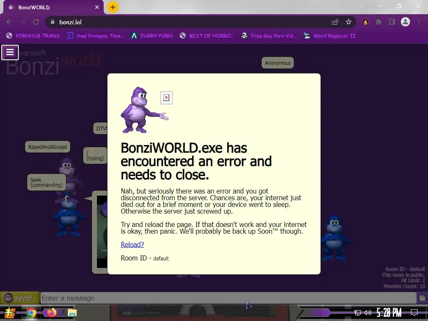Image resolution: width=428 pixels, height=321 pixels.
Task: Click the site lock icon
Action: 53,22
